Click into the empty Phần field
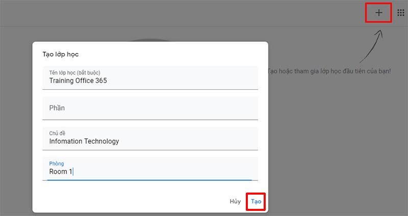The width and height of the screenshot is (408, 216). [x=150, y=108]
